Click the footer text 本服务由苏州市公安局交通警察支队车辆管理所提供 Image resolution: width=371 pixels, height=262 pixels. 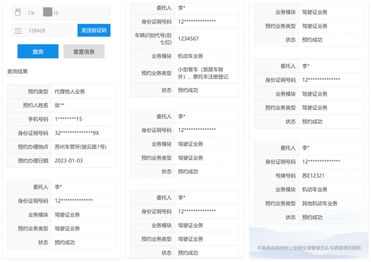309,248
